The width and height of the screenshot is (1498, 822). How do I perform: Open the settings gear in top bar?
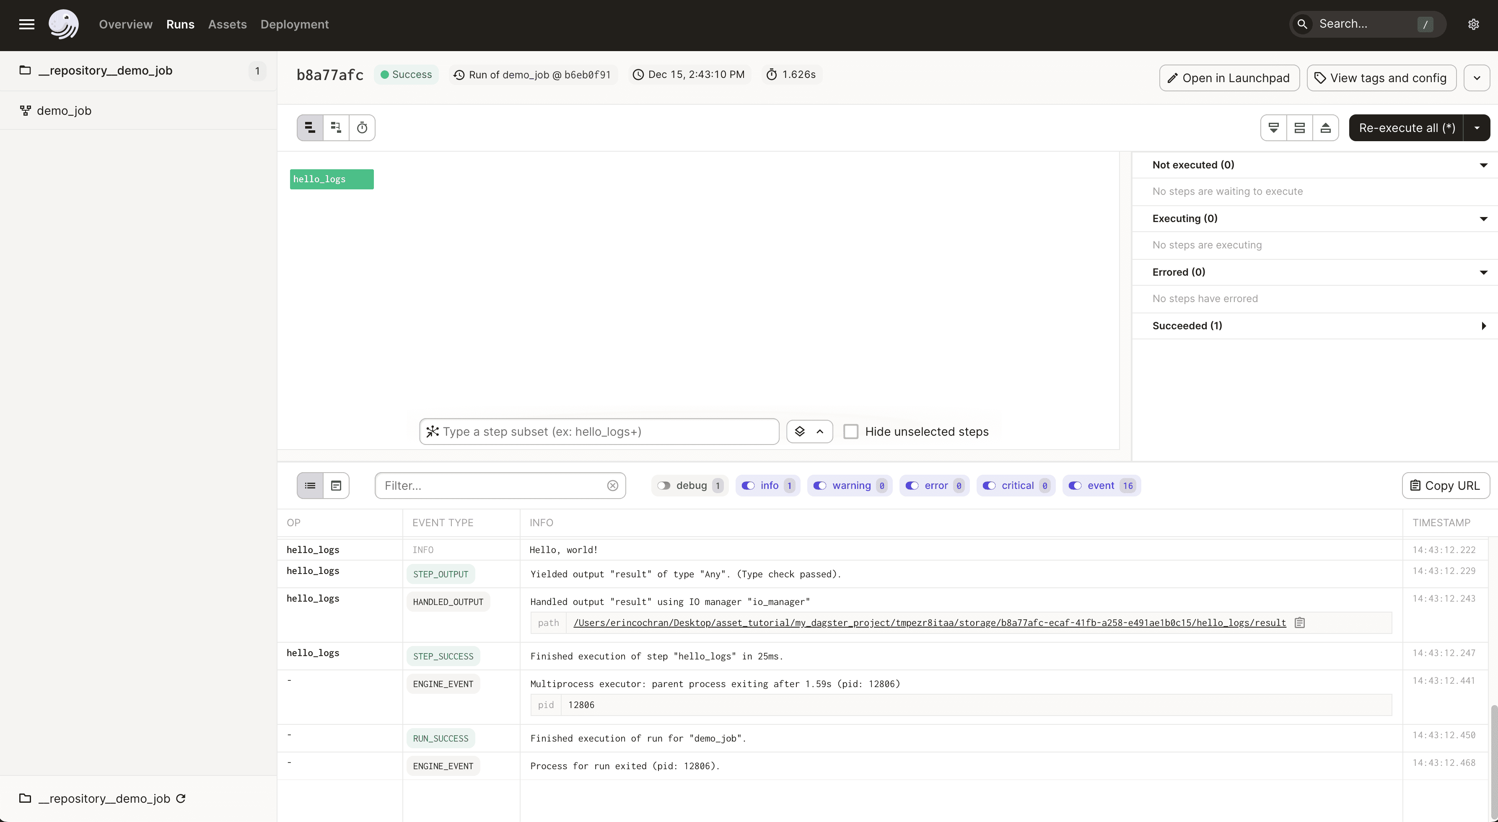pyautogui.click(x=1473, y=24)
